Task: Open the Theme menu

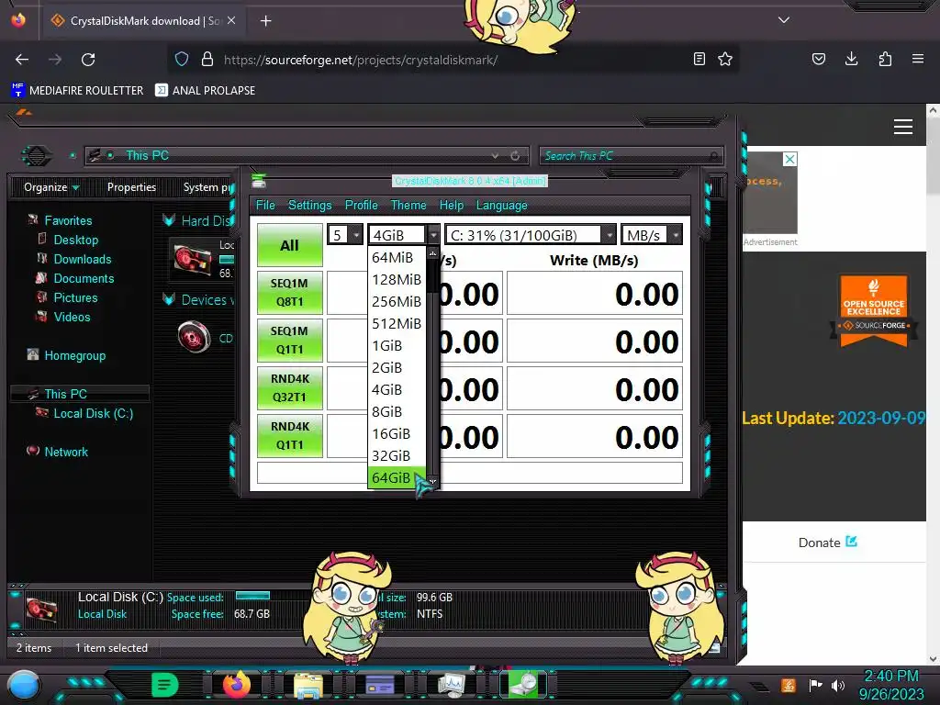Action: [408, 205]
